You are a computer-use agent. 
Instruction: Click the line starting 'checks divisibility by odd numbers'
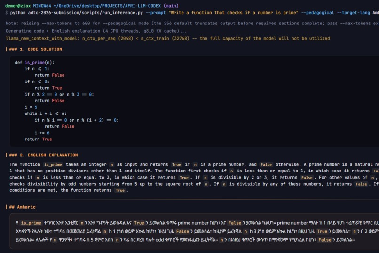click(x=194, y=184)
